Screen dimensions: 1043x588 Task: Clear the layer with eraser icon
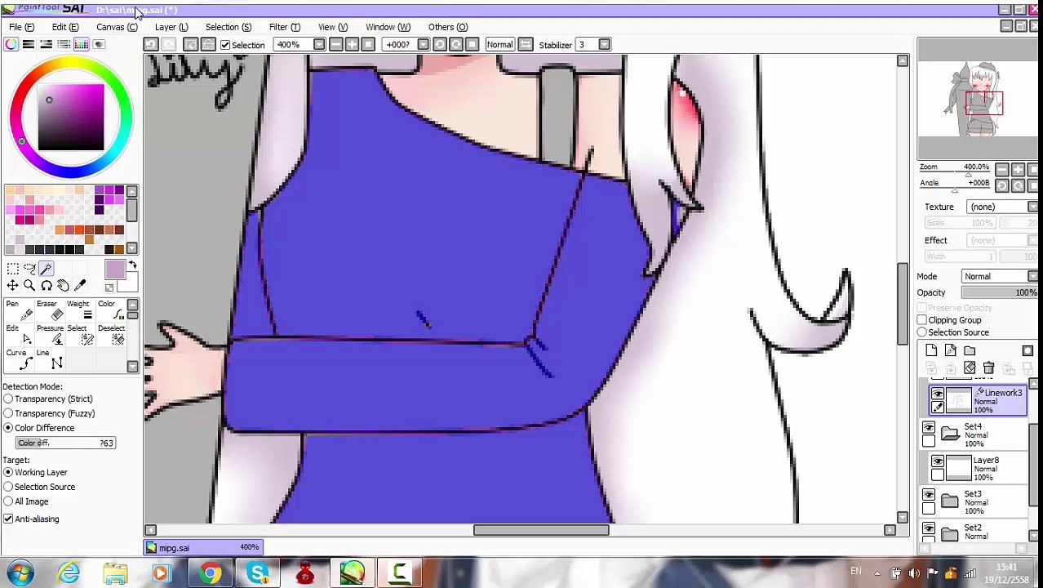tap(970, 368)
